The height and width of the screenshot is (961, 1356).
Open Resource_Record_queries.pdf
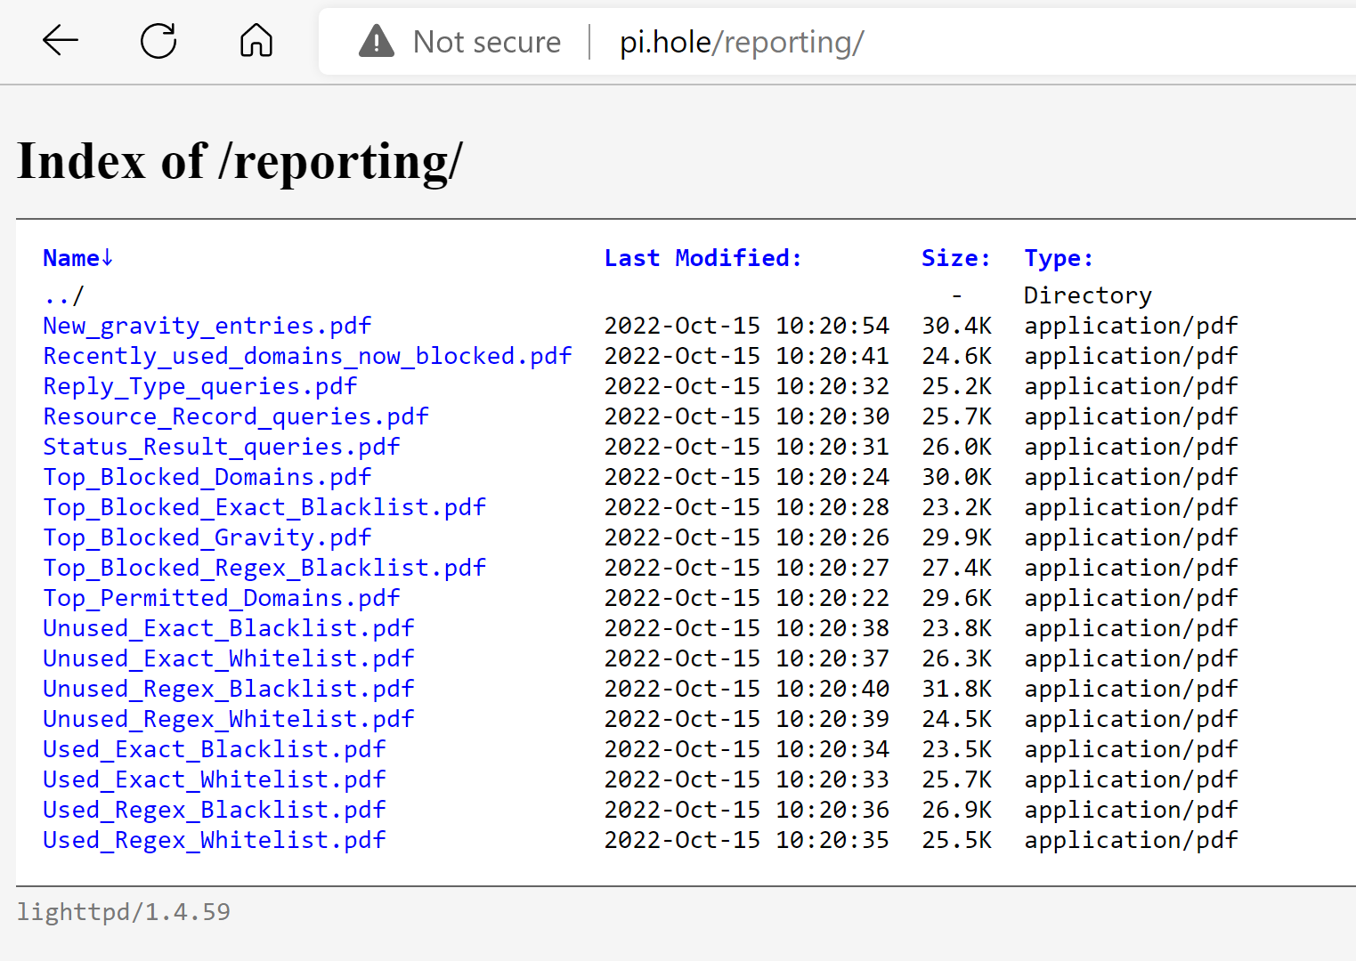click(235, 416)
